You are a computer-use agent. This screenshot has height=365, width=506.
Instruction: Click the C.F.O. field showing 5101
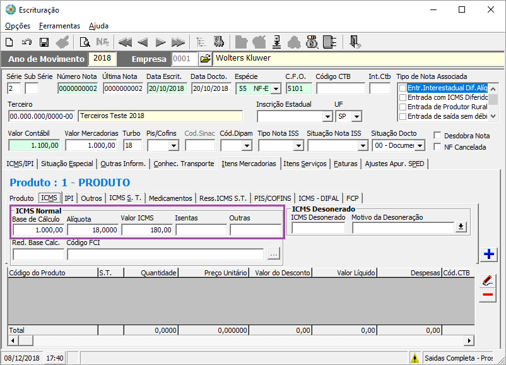pos(299,88)
